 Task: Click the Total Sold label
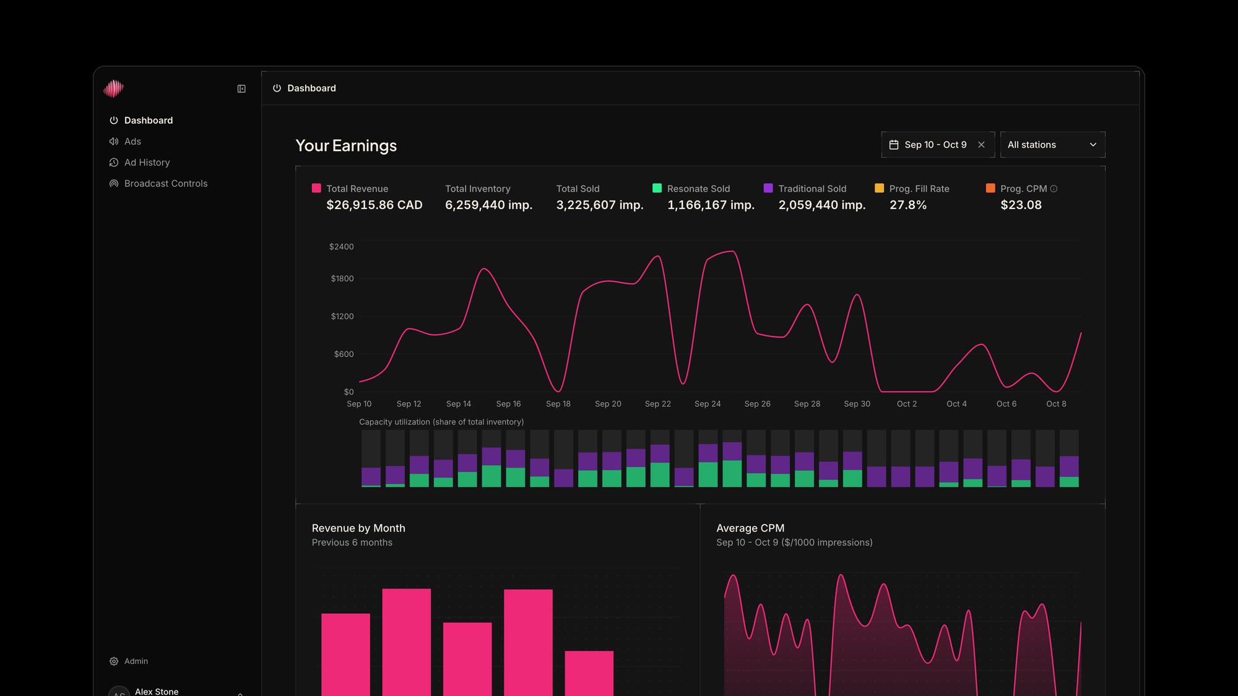(578, 189)
